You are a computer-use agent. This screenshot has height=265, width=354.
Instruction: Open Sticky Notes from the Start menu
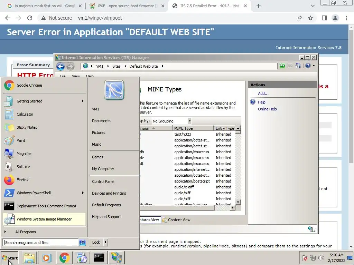[x=45, y=127]
